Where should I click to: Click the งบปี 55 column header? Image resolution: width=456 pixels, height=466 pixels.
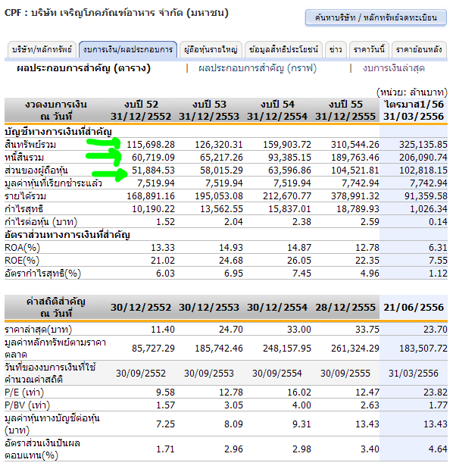pos(345,111)
